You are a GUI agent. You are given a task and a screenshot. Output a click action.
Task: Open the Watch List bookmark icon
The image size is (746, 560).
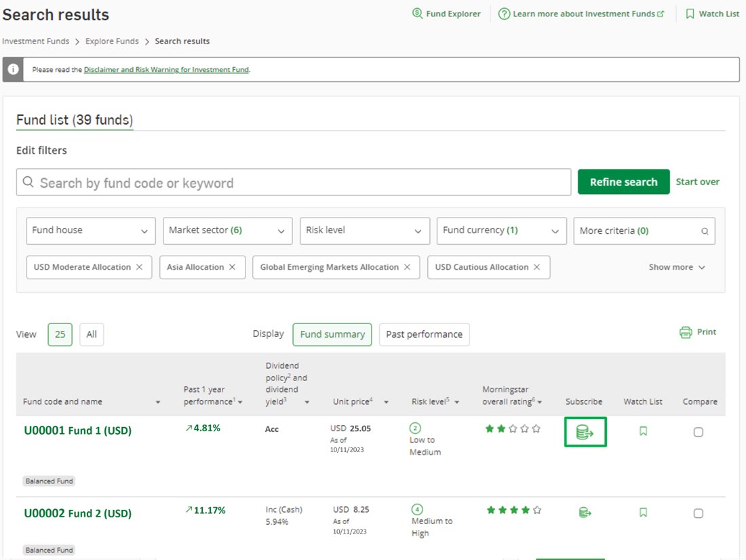click(689, 14)
